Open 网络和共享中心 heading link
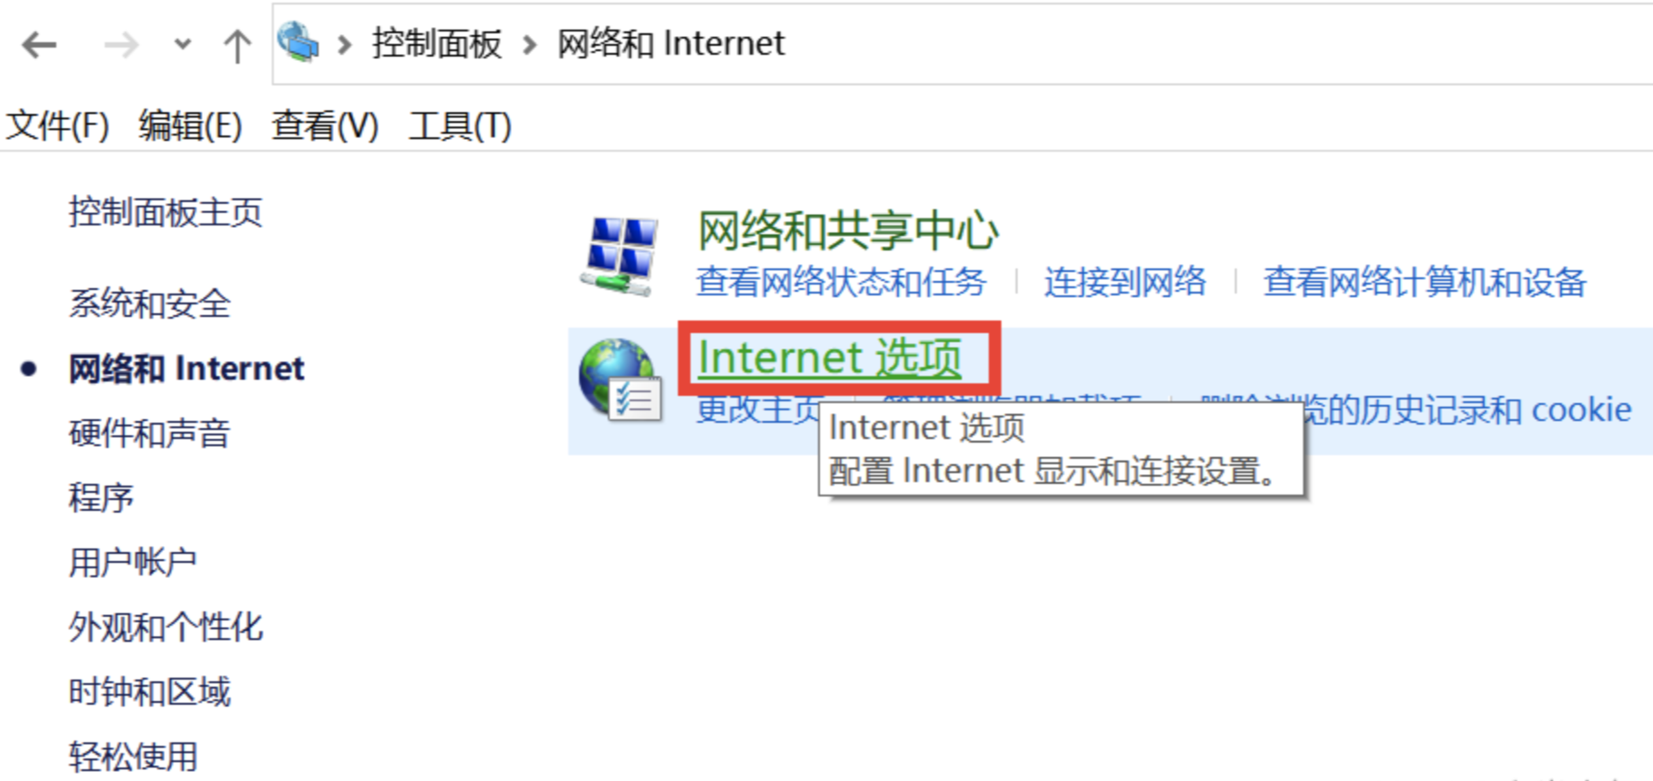1653x781 pixels. [848, 231]
